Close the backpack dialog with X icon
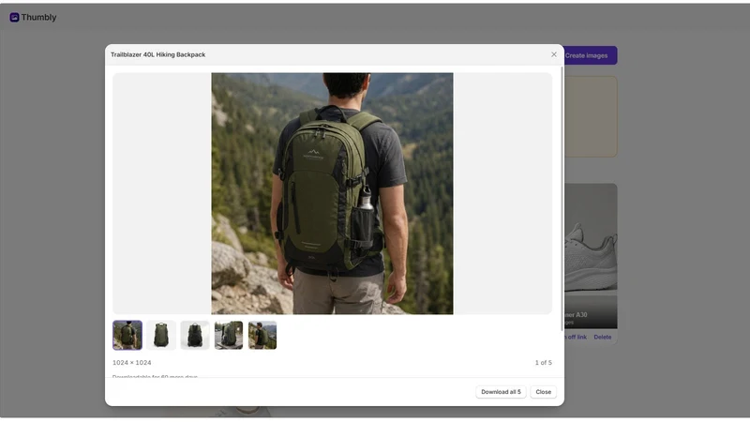750x422 pixels. [554, 54]
